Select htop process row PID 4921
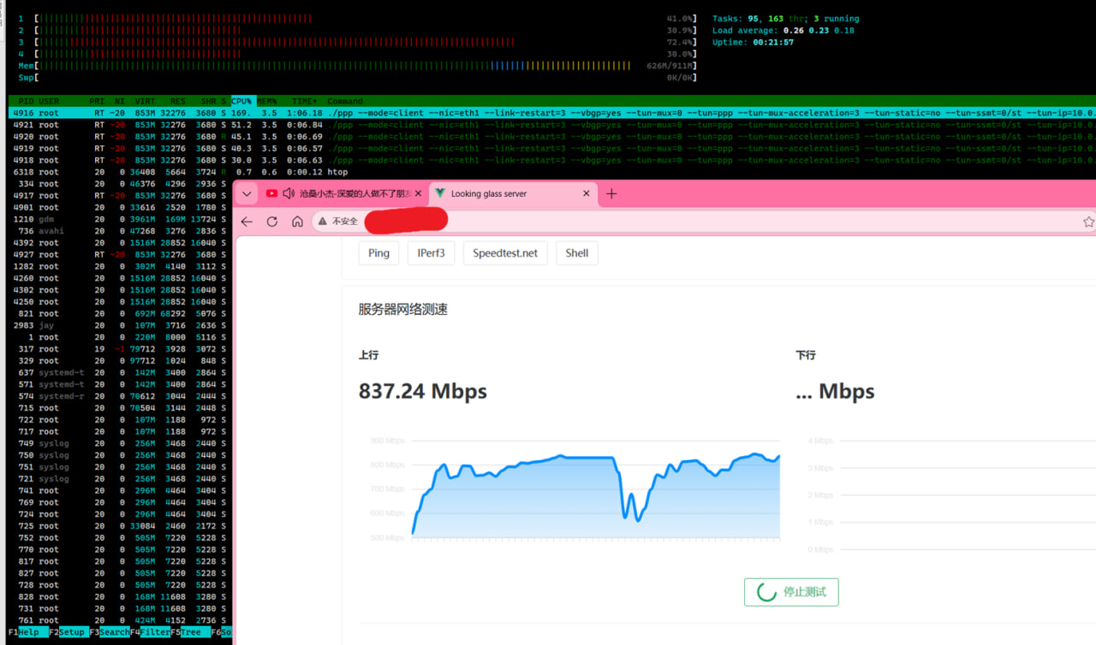The width and height of the screenshot is (1096, 645). [552, 125]
